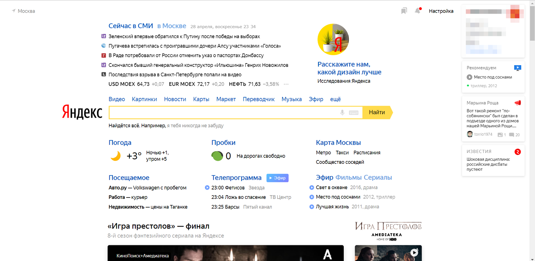Open the «Игра престолов» — финал heading
This screenshot has height=261, width=535.
158,226
